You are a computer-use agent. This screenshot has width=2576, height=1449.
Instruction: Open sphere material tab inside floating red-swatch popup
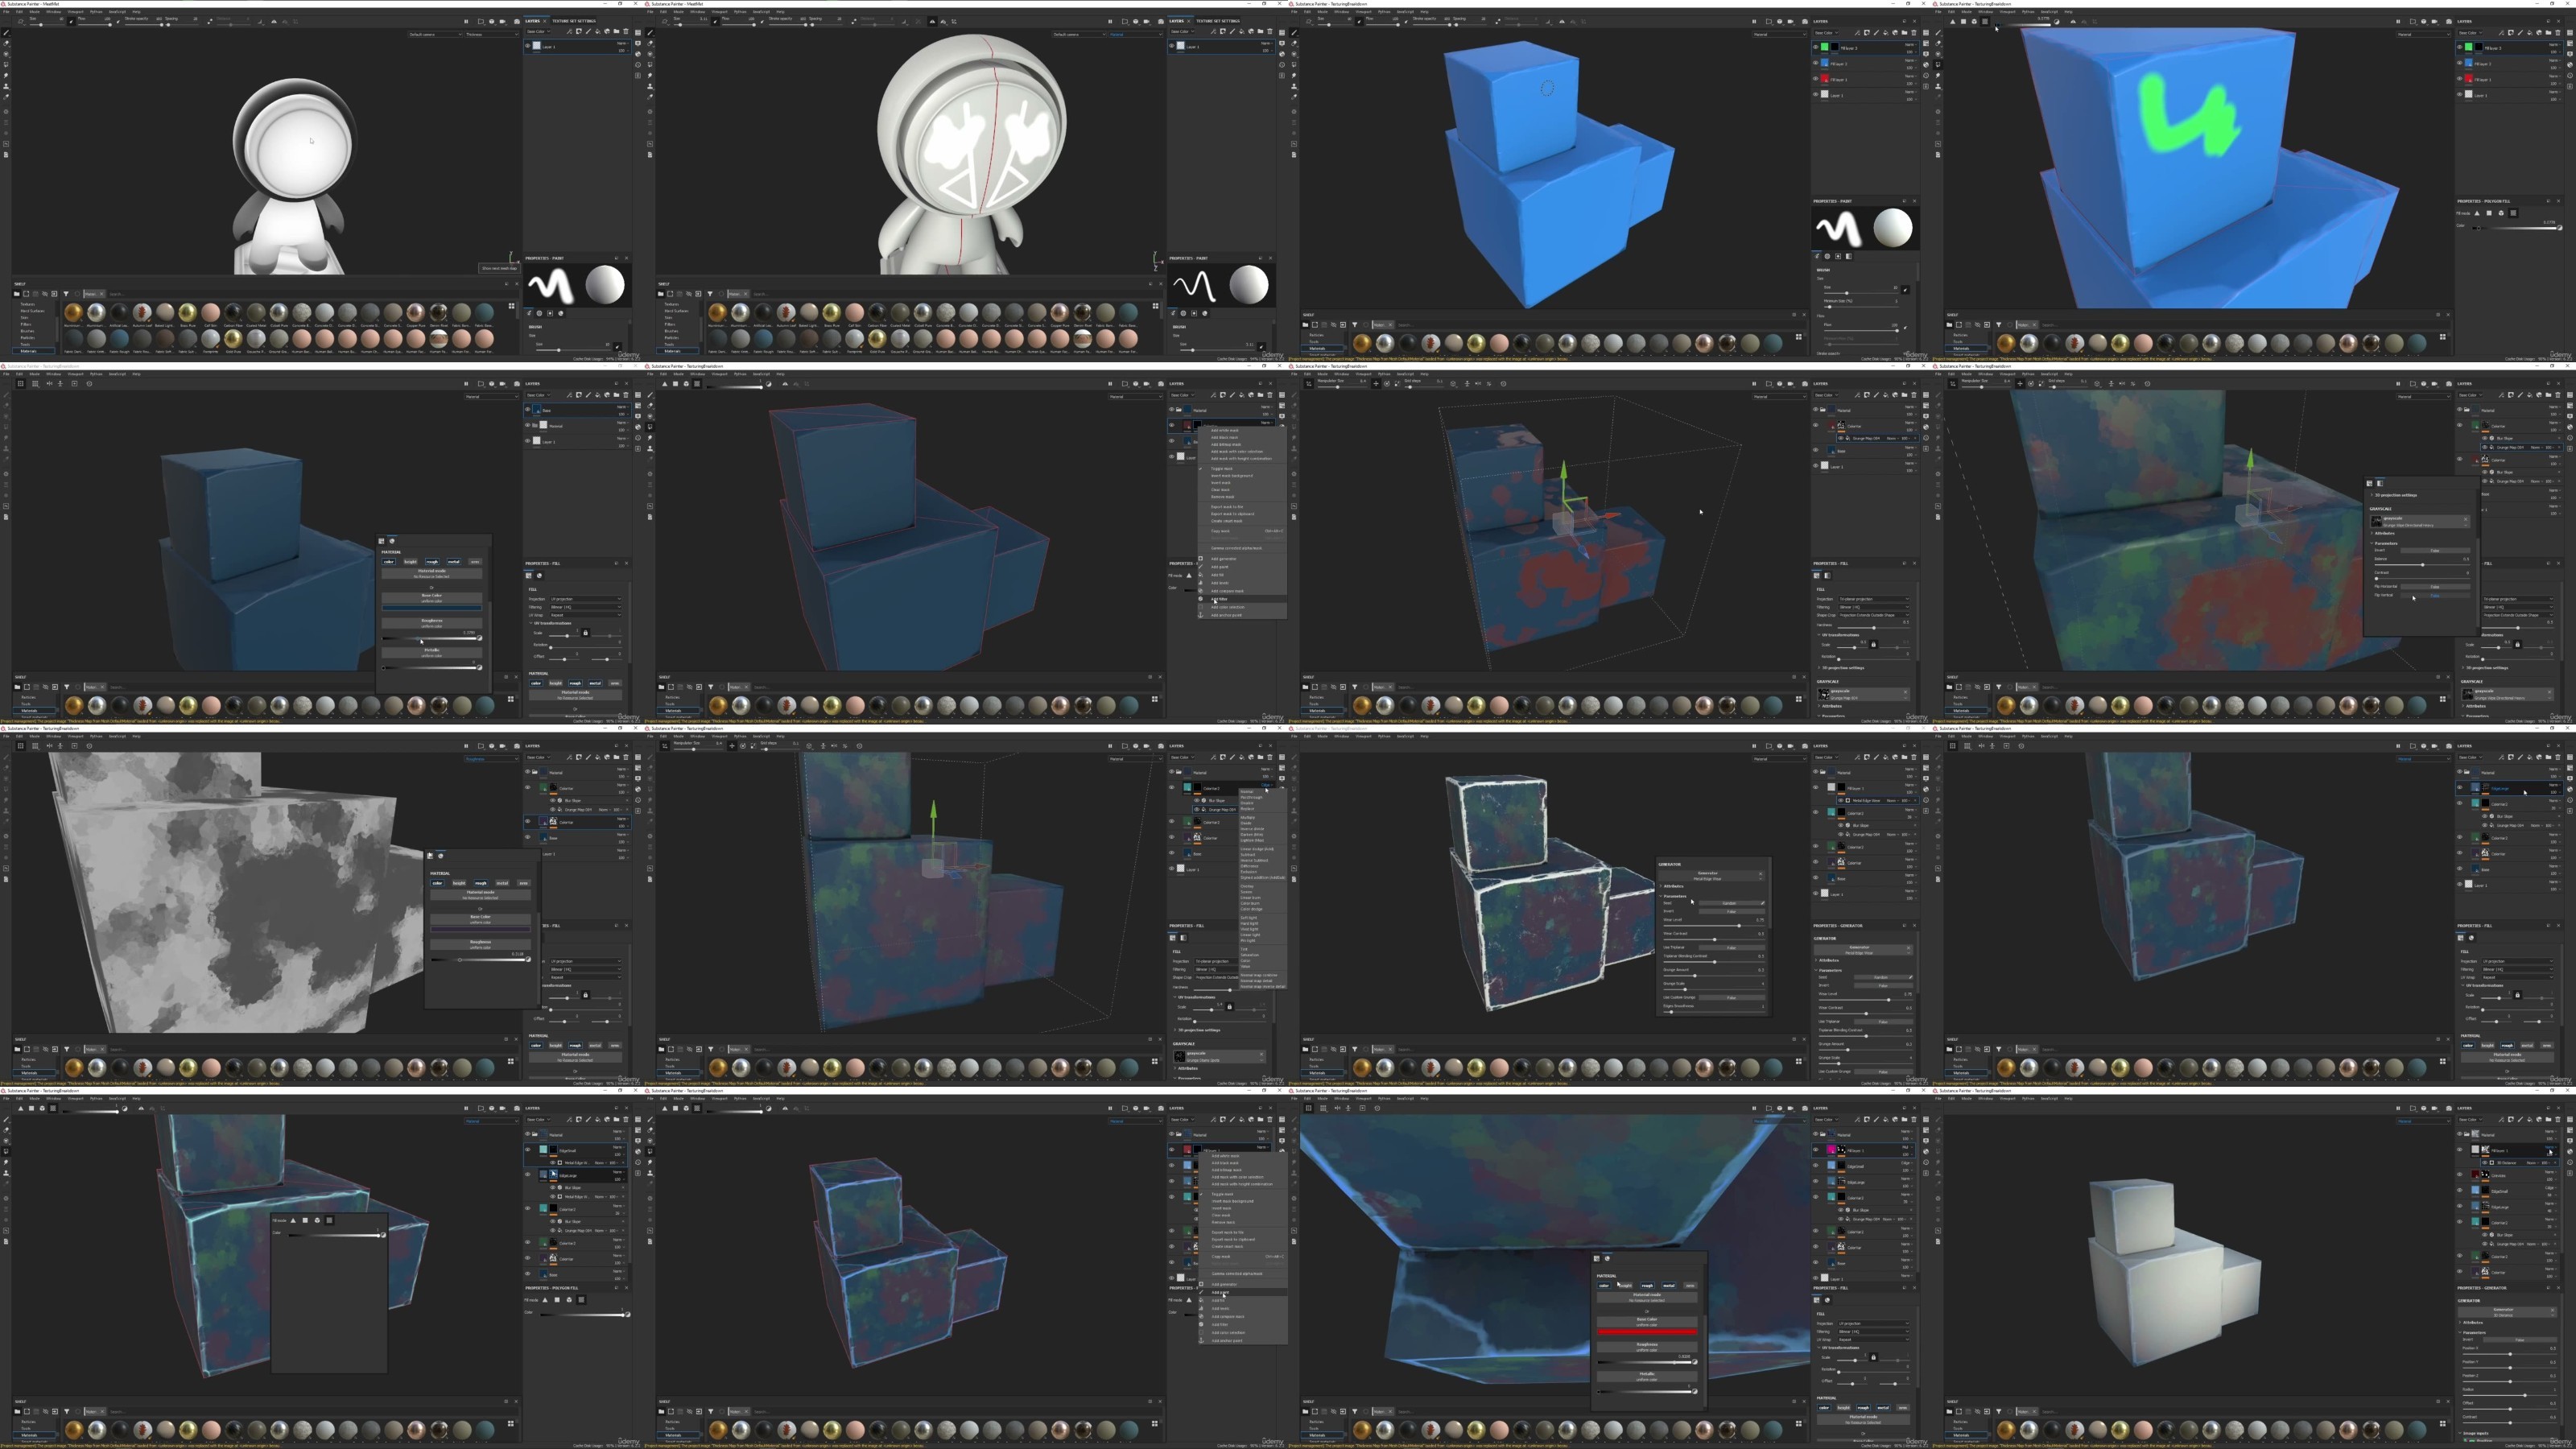point(1608,1259)
